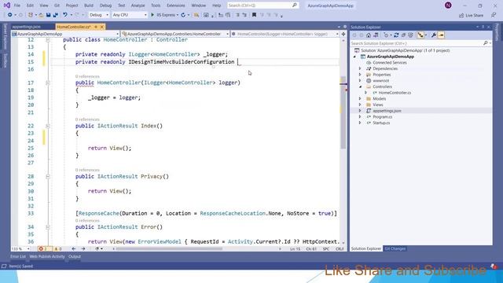Toggle the Track Active Item button in Solution Explorer

pos(420,35)
